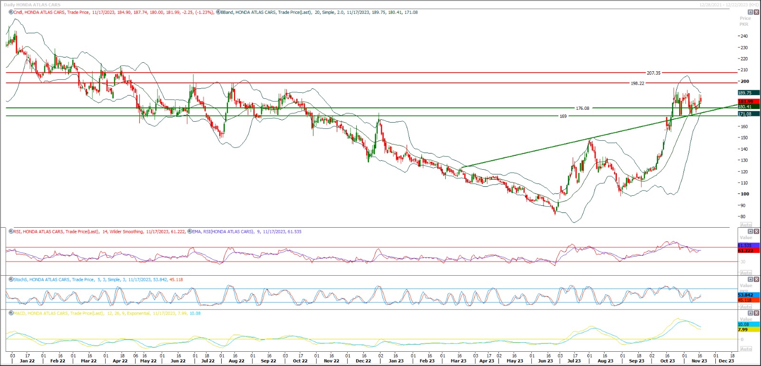Click the 30 level on the RSI axis
The height and width of the screenshot is (366, 761).
coord(743,262)
